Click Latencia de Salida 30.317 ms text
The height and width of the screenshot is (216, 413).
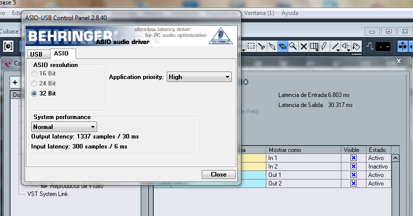315,105
